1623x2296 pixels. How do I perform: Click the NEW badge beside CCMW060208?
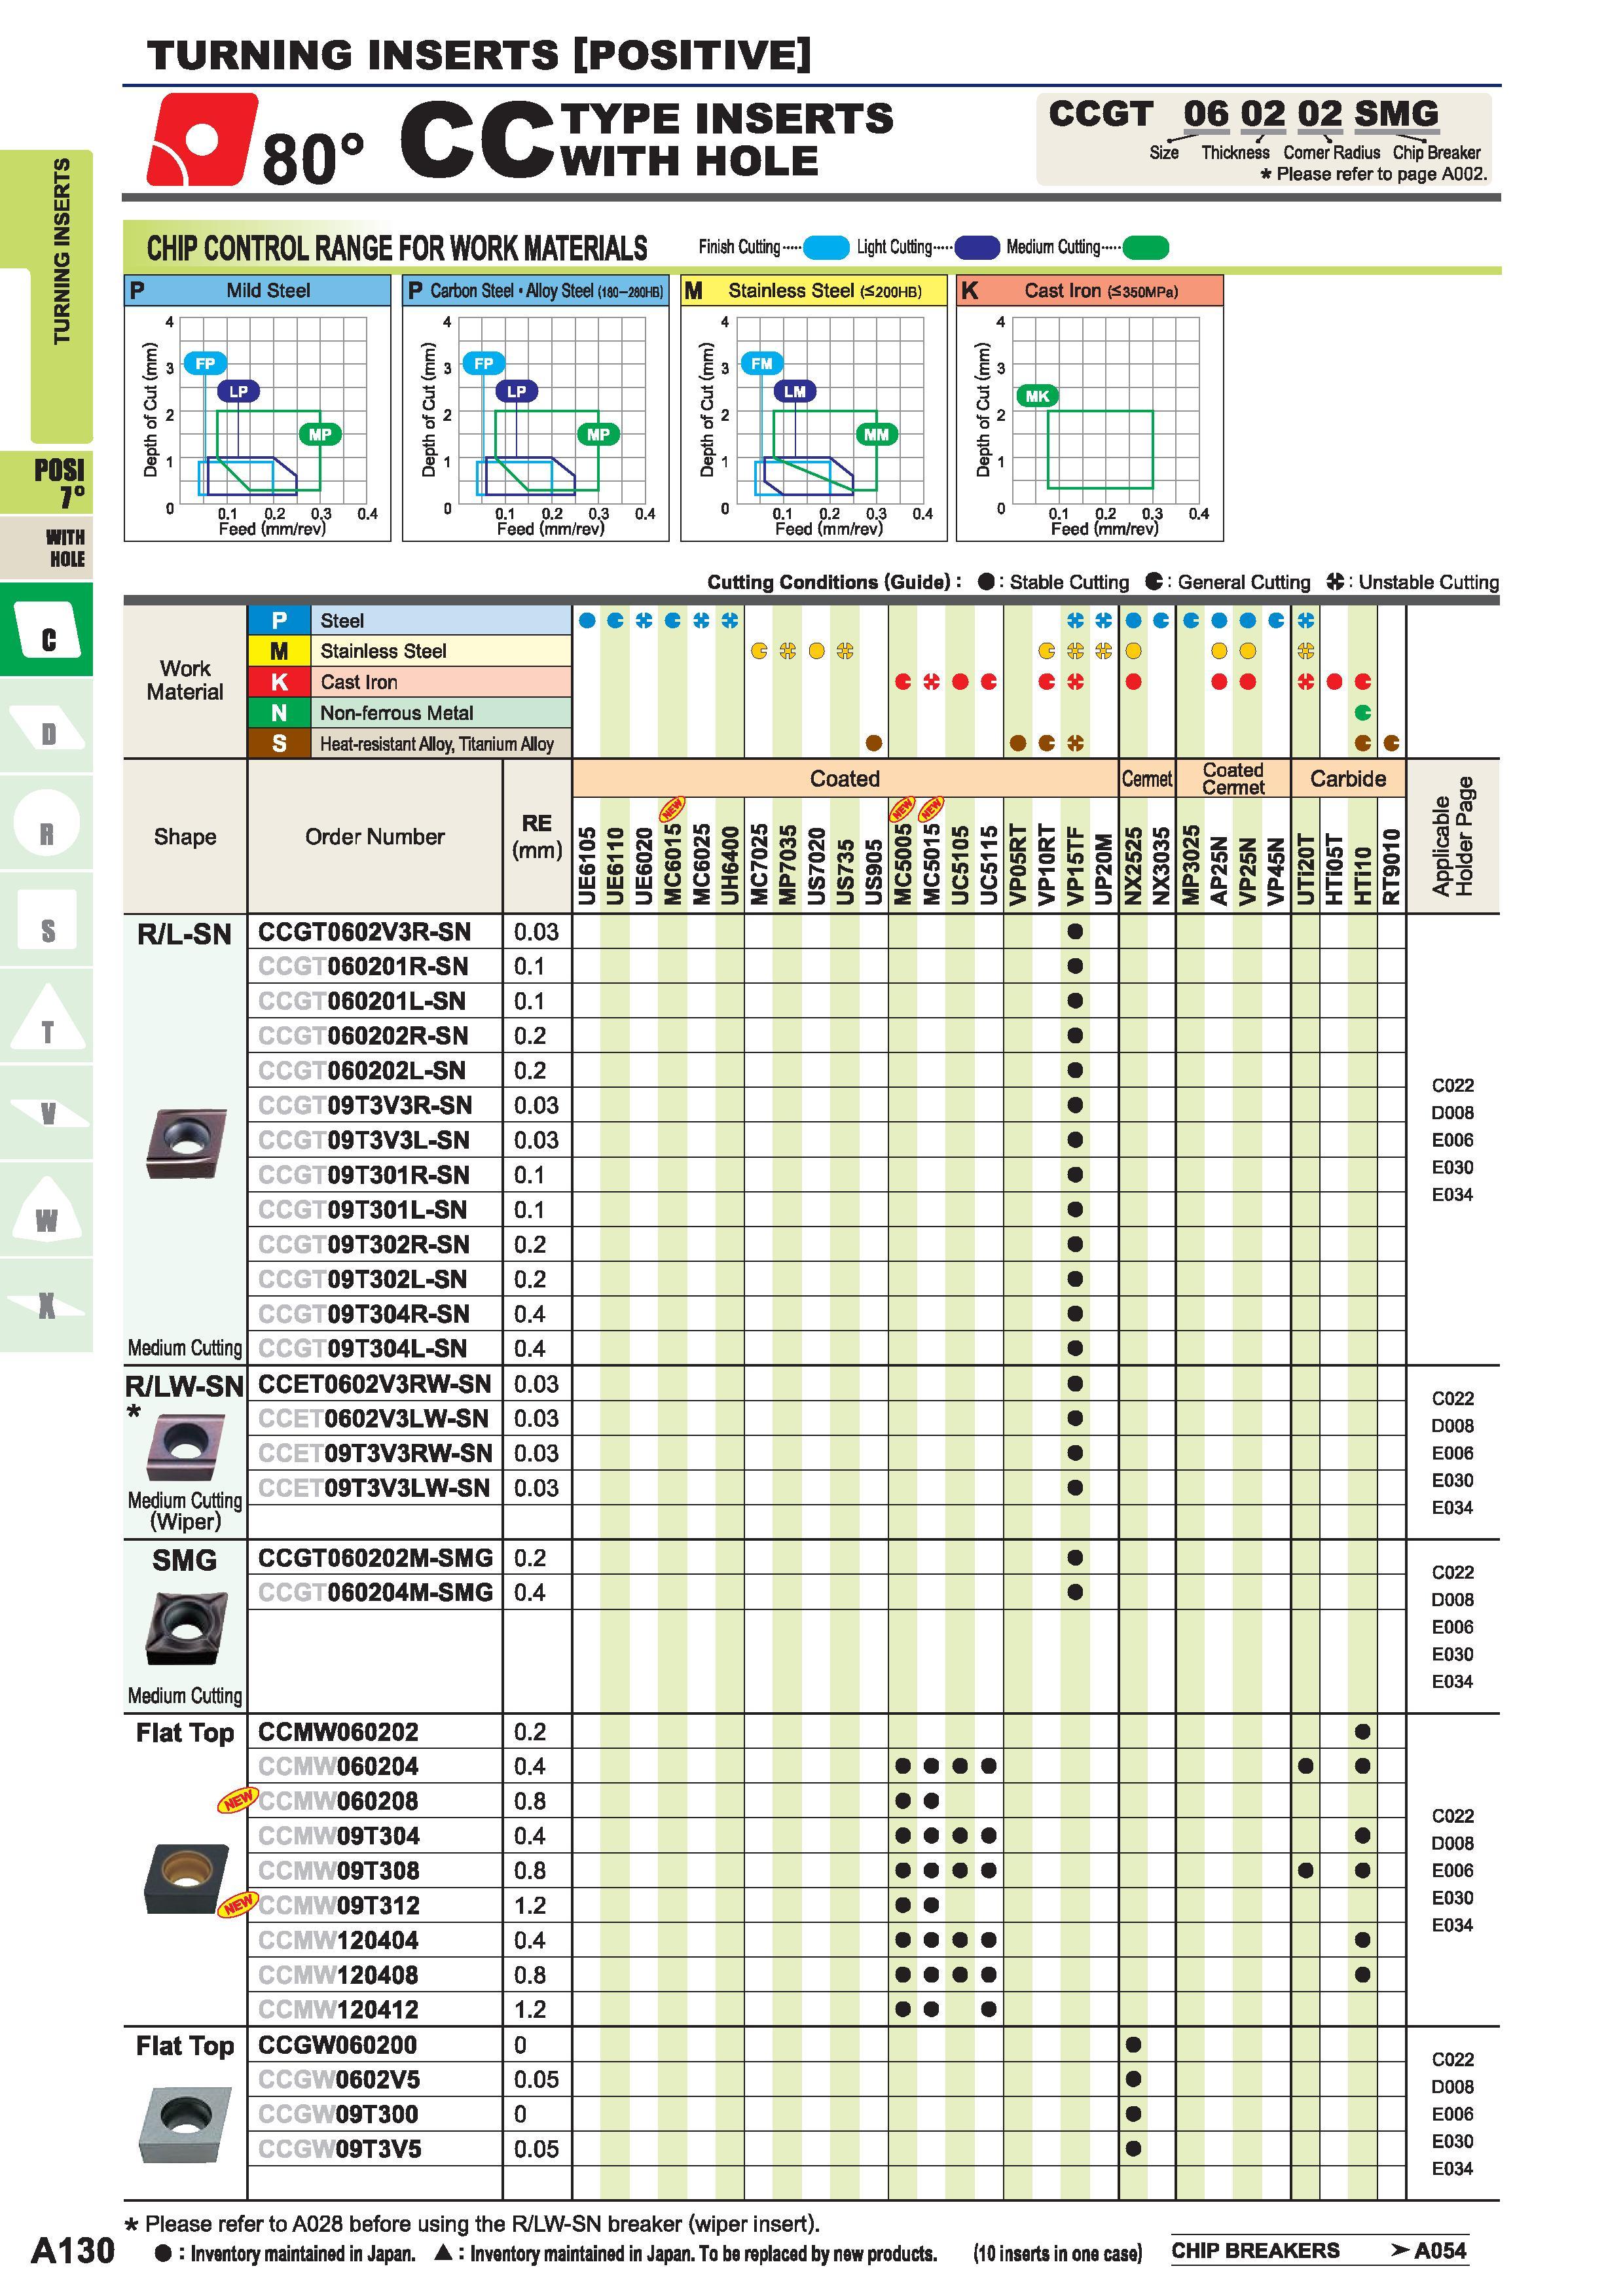pyautogui.click(x=237, y=1801)
